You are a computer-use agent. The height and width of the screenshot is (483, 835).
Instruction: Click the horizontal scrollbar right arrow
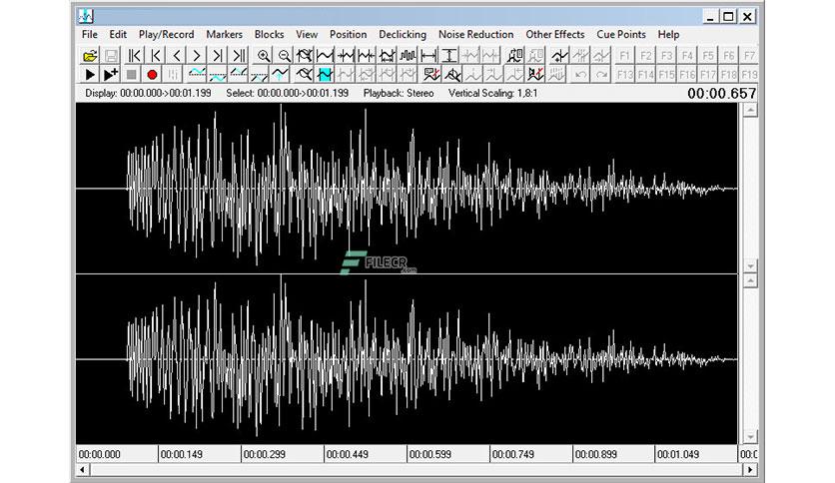pos(750,470)
